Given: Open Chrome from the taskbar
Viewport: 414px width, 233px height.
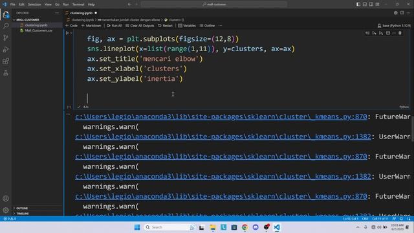Looking at the screenshot, I should tap(245, 227).
